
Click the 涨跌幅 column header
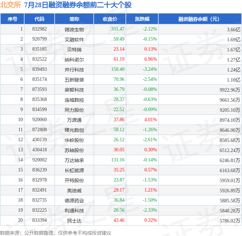coord(142,19)
